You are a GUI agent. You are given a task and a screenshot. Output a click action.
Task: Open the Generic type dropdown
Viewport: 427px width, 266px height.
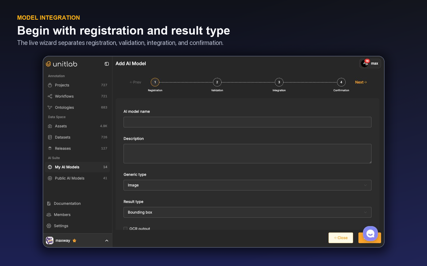pos(247,185)
